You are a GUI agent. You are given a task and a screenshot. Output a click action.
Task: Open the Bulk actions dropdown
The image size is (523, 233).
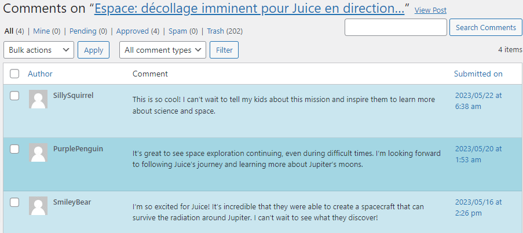coord(39,50)
